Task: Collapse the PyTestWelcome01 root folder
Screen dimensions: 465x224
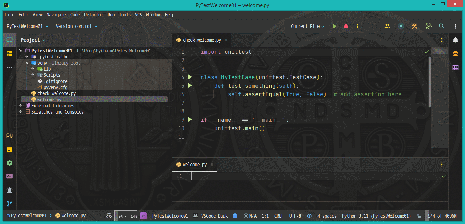Action: pos(20,51)
